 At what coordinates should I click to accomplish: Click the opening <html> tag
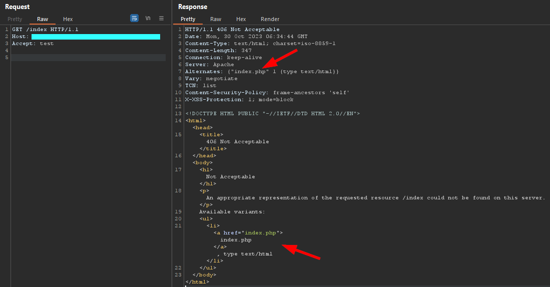coord(195,121)
